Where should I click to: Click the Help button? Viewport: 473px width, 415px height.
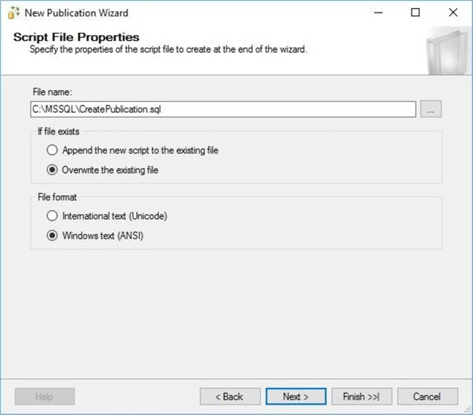coord(44,397)
